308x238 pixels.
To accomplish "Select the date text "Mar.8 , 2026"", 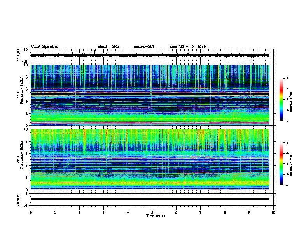I will click(x=108, y=47).
